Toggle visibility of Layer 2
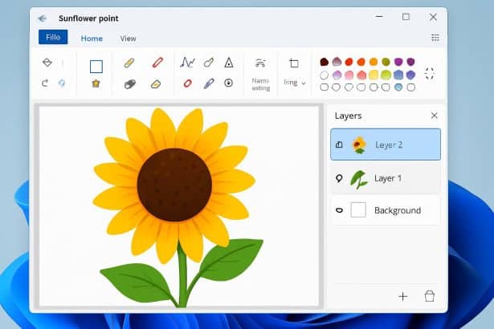The image size is (494, 329). (339, 145)
